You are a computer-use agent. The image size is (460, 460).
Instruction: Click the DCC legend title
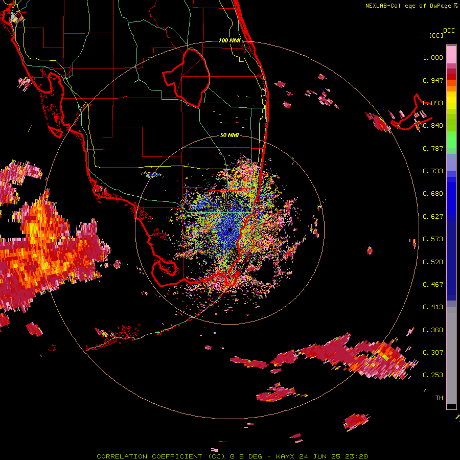point(449,31)
